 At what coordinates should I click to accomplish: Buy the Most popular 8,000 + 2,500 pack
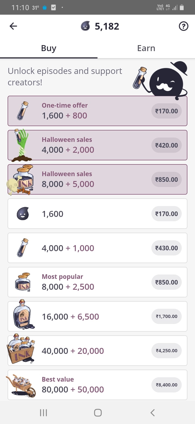[166, 282]
